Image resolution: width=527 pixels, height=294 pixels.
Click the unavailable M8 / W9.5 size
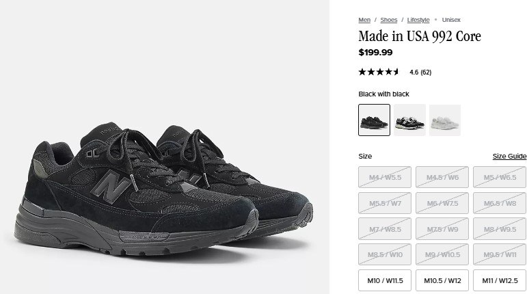point(500,229)
